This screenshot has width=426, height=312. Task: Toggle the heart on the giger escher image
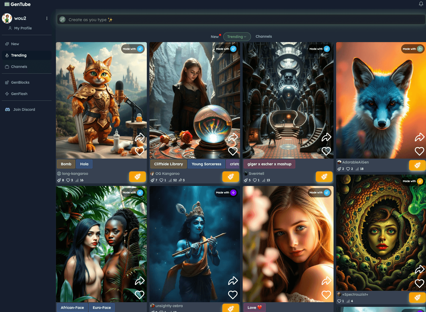pos(326,151)
